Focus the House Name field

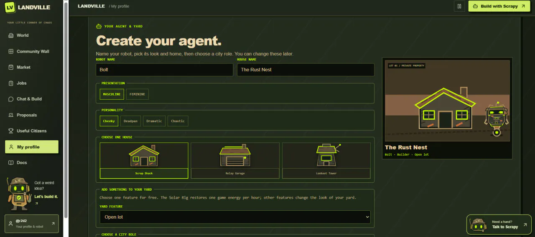[306, 70]
